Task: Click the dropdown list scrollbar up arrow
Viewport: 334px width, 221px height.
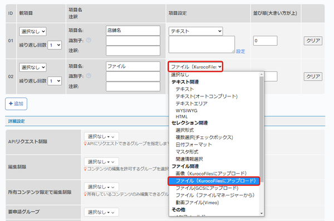Action: coord(262,75)
